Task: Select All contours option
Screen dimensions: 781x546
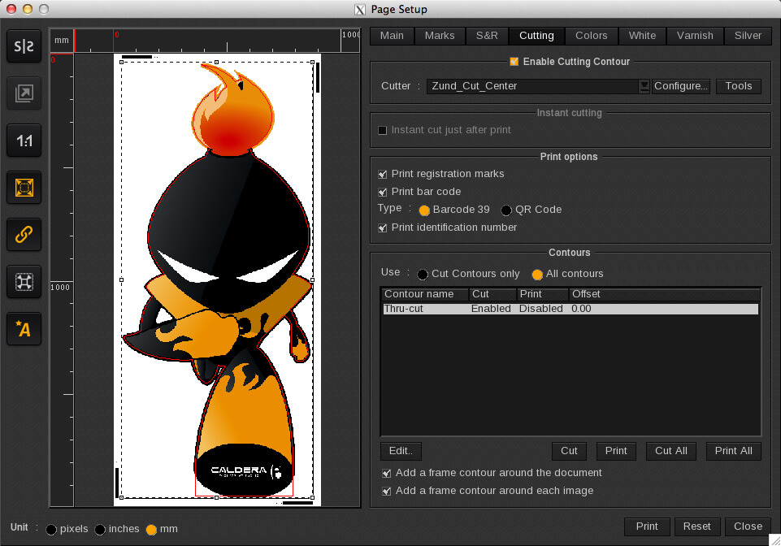Action: 537,275
